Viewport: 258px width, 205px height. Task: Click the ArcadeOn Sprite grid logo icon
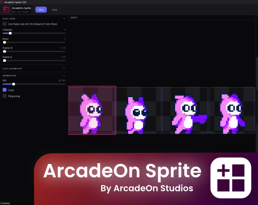coord(7,9)
